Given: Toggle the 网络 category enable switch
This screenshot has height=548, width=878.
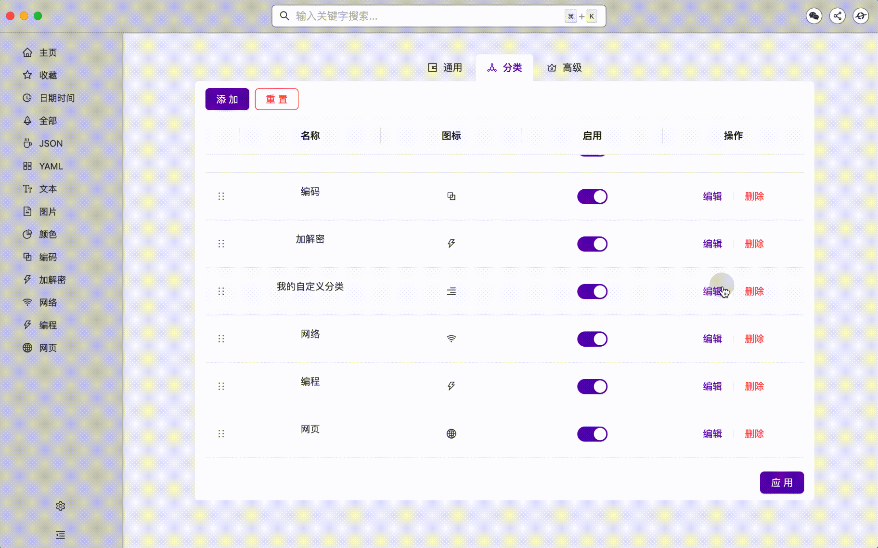Looking at the screenshot, I should (x=592, y=339).
